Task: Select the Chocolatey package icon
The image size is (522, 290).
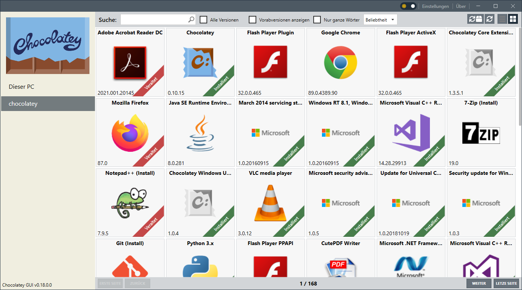Action: point(200,62)
